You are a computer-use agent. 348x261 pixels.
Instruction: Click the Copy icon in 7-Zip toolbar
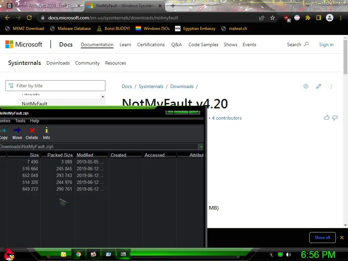(x=3, y=133)
